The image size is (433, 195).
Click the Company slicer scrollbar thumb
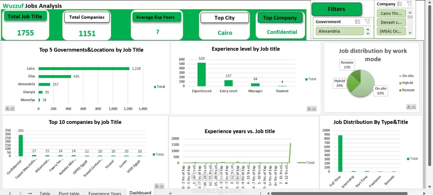click(410, 17)
